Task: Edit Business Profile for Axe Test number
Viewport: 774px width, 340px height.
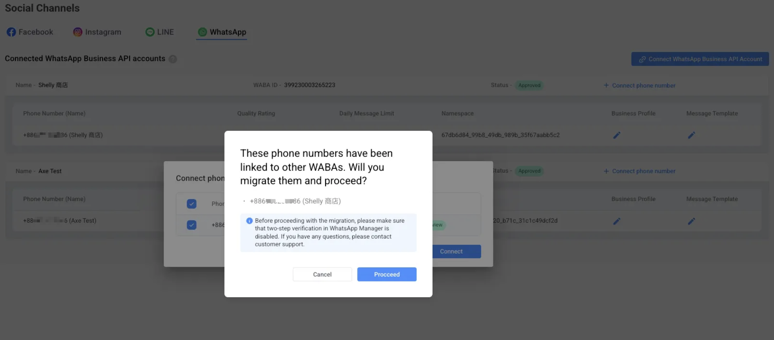Action: (616, 221)
